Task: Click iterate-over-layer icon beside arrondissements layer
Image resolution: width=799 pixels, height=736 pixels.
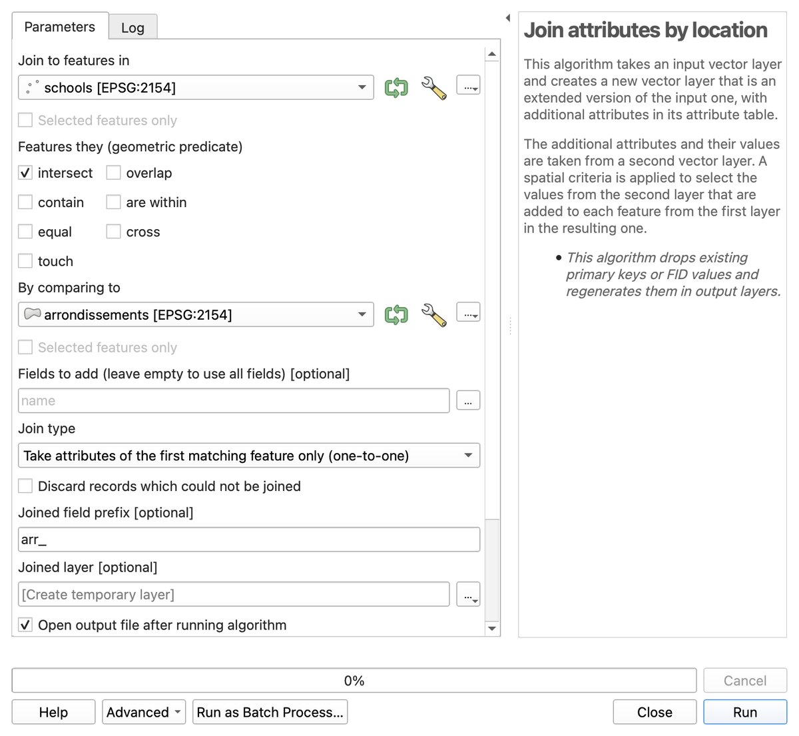Action: tap(396, 314)
